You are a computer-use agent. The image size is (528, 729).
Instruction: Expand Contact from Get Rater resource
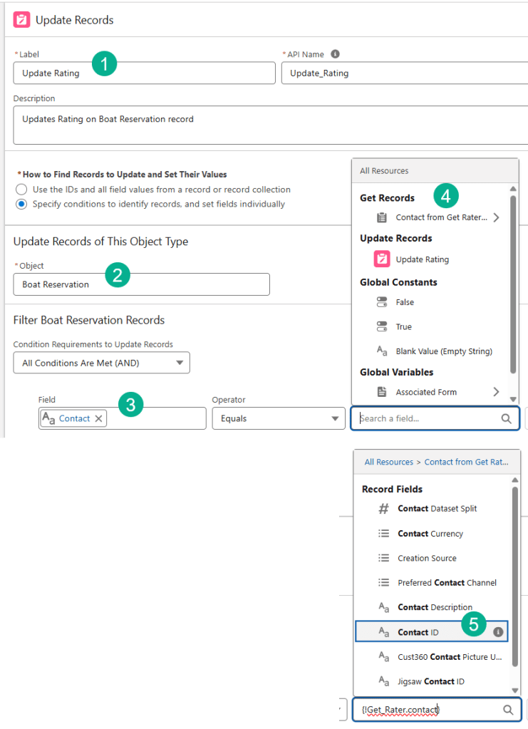(x=496, y=217)
